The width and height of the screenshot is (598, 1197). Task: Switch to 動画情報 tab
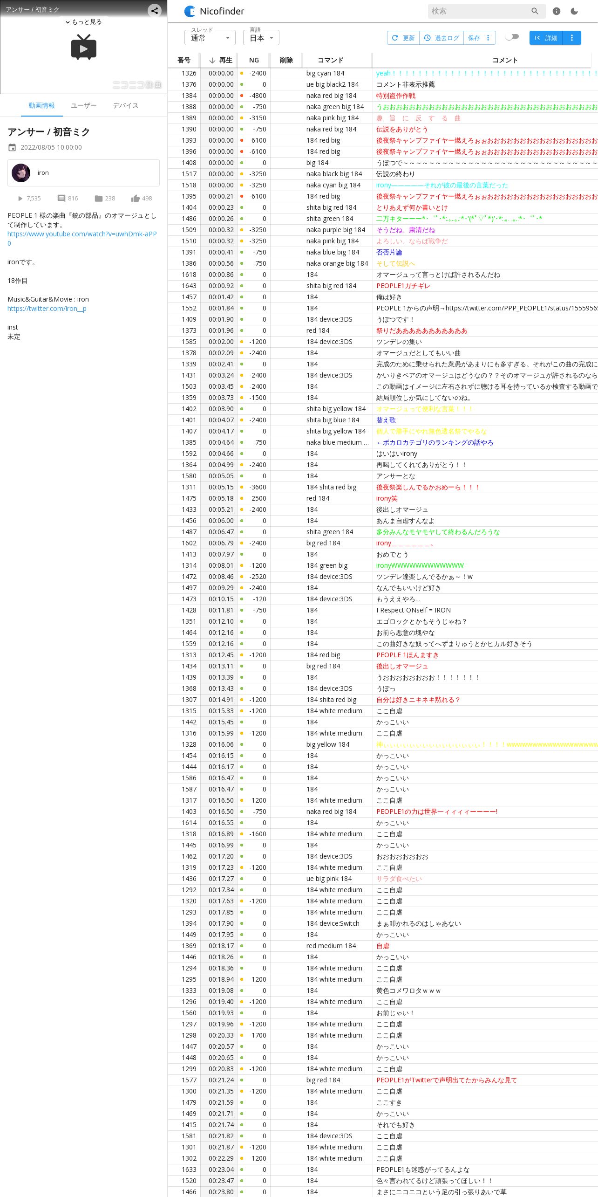click(x=42, y=106)
